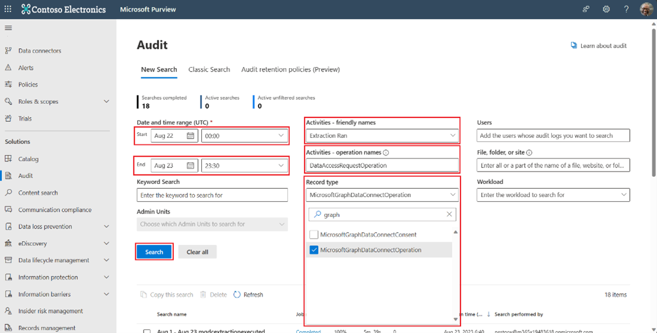
Task: Expand eDiscovery chevron
Action: [x=106, y=243]
